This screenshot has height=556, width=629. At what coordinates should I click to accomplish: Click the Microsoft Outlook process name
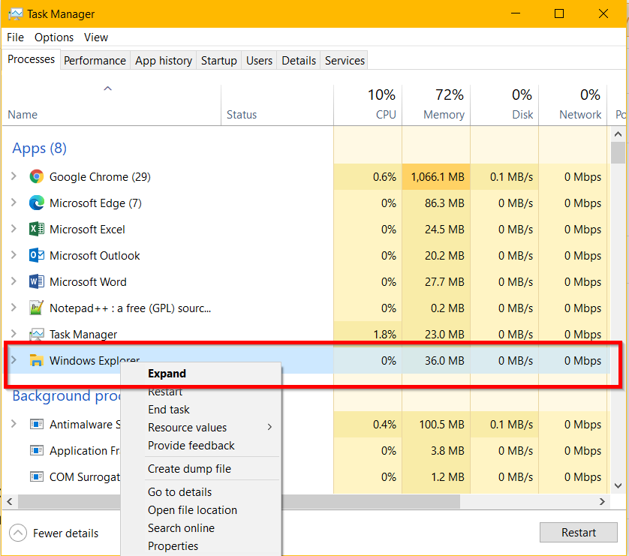click(95, 256)
